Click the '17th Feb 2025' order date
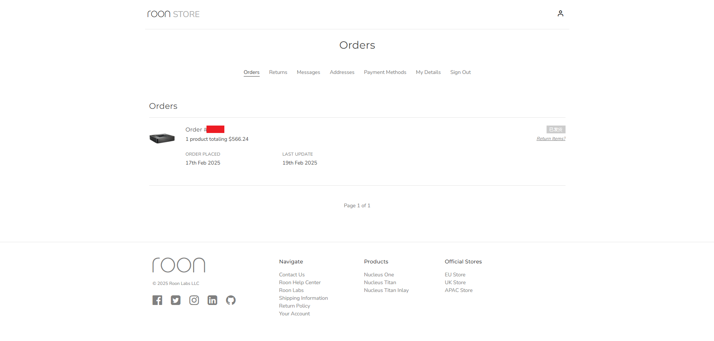This screenshot has height=341, width=714. [203, 163]
